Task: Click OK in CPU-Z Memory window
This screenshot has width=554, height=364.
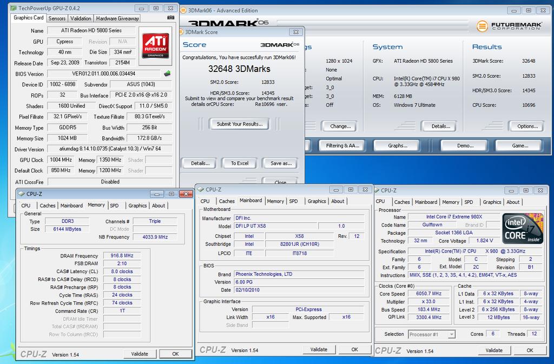Action: click(175, 354)
